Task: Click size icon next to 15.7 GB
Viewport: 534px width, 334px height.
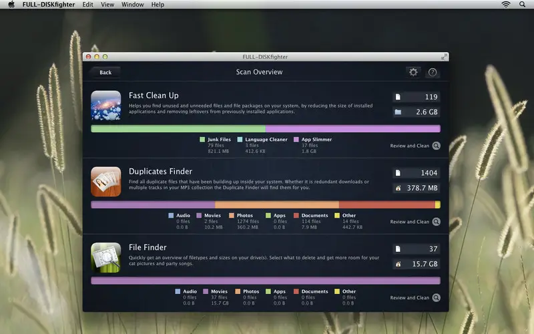Action: 398,264
